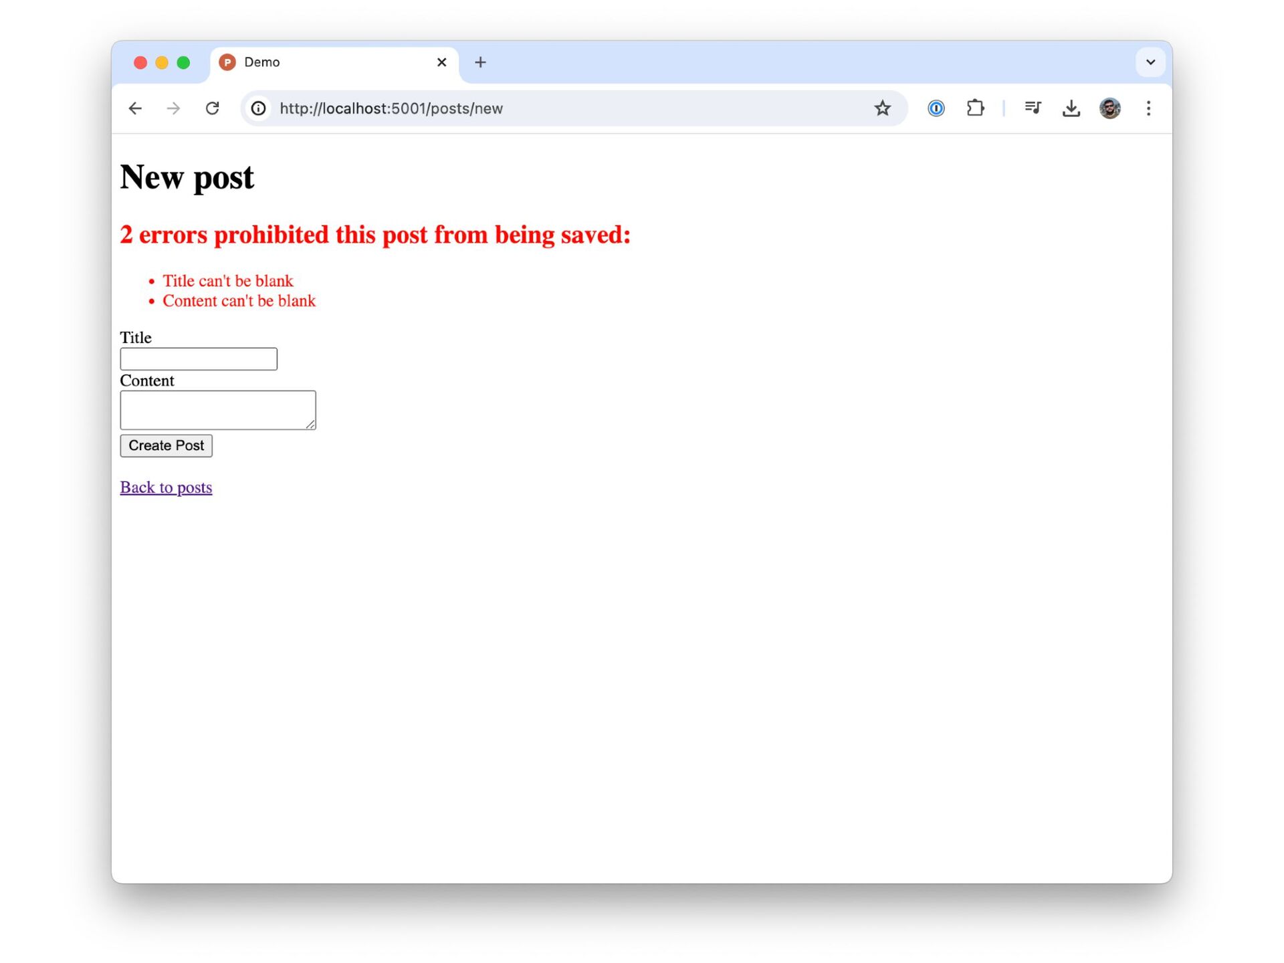Click the browser back arrow
Viewport: 1284px width, 963px height.
tap(135, 108)
